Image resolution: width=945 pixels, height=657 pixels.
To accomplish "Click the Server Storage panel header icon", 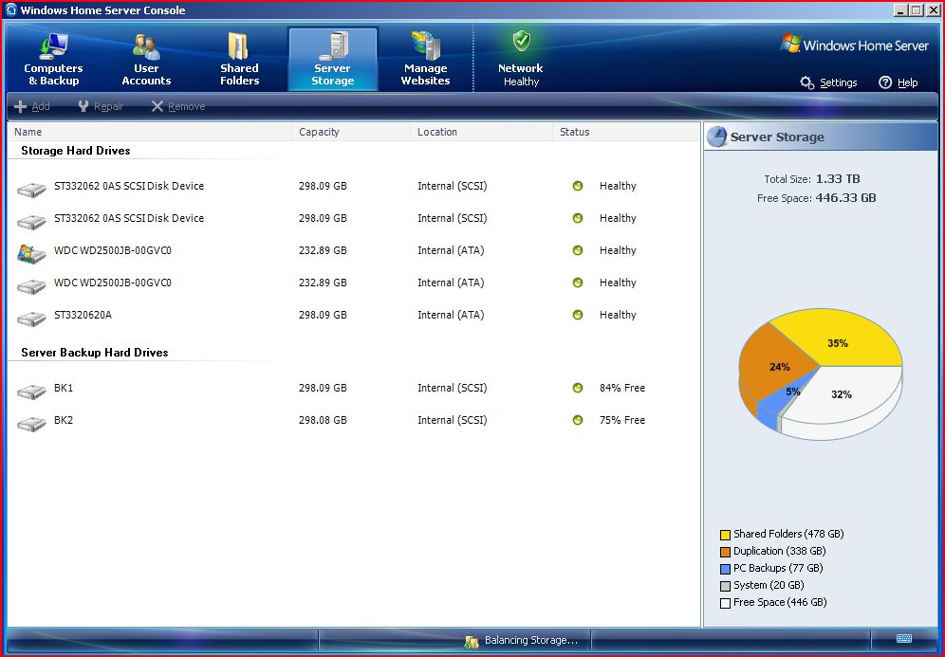I will 716,137.
